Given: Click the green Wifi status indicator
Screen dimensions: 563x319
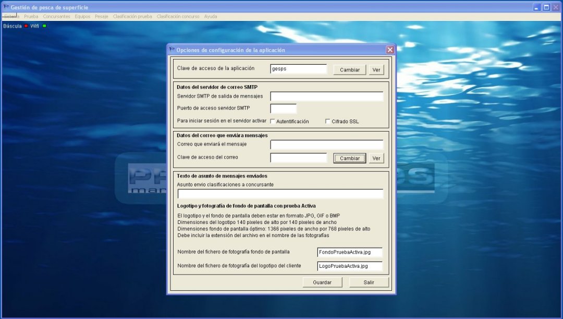Looking at the screenshot, I should coord(44,26).
